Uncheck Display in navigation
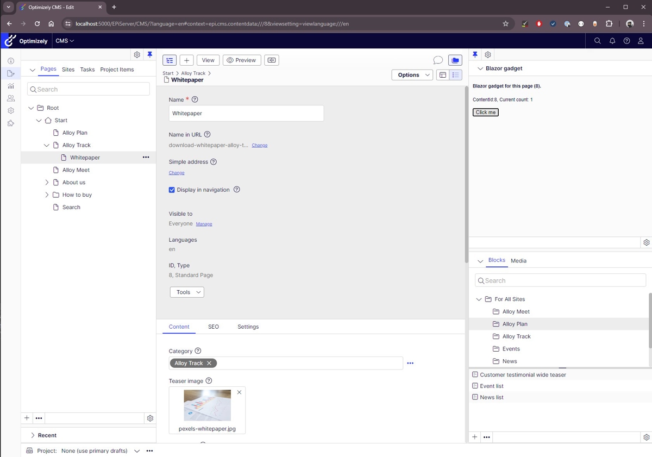This screenshot has height=457, width=652. click(172, 190)
